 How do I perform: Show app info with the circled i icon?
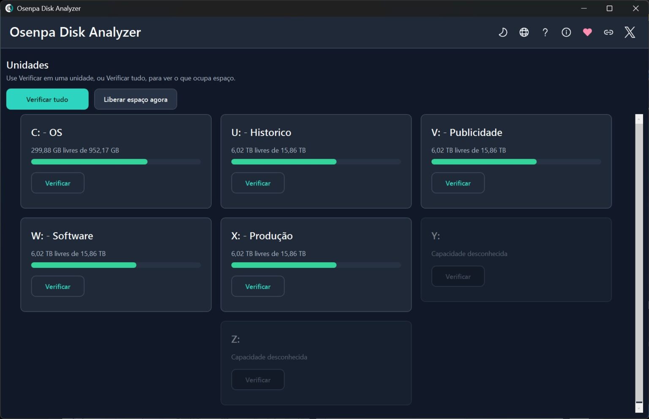(x=566, y=32)
